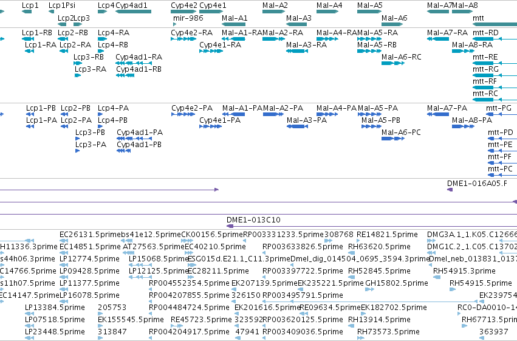Select the DME1-016A05.F clone label

pos(477,184)
